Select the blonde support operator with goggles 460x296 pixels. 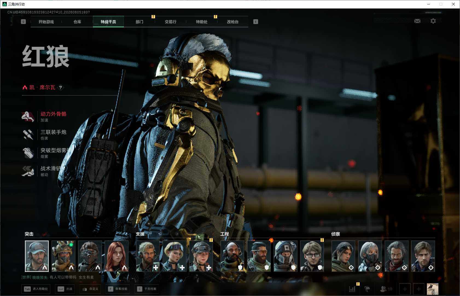174,256
